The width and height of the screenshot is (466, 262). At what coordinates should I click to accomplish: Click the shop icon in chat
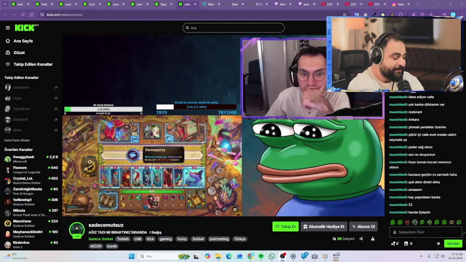406,244
